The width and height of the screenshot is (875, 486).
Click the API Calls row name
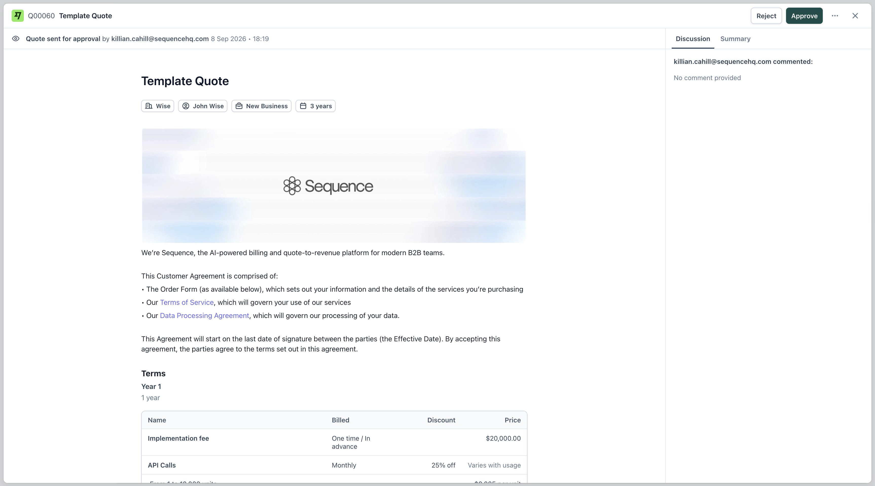point(162,465)
